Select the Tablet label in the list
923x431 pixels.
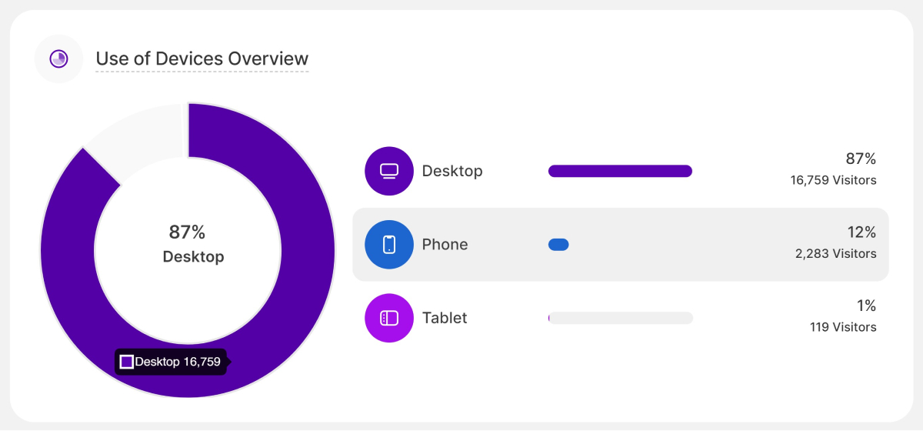[x=445, y=318]
